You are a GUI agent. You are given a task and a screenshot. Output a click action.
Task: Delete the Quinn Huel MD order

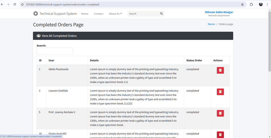point(220,135)
